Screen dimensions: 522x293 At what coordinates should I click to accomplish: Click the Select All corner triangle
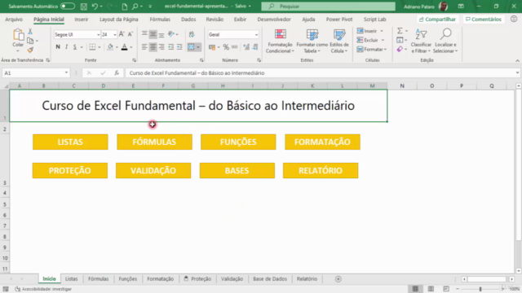(x=6, y=86)
